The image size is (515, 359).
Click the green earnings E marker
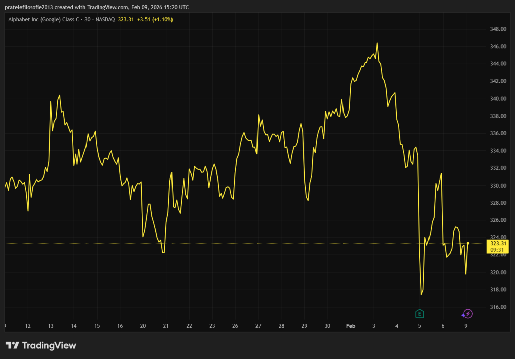420,314
